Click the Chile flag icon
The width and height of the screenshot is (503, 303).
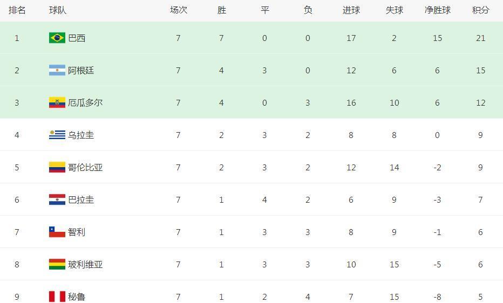(x=57, y=232)
